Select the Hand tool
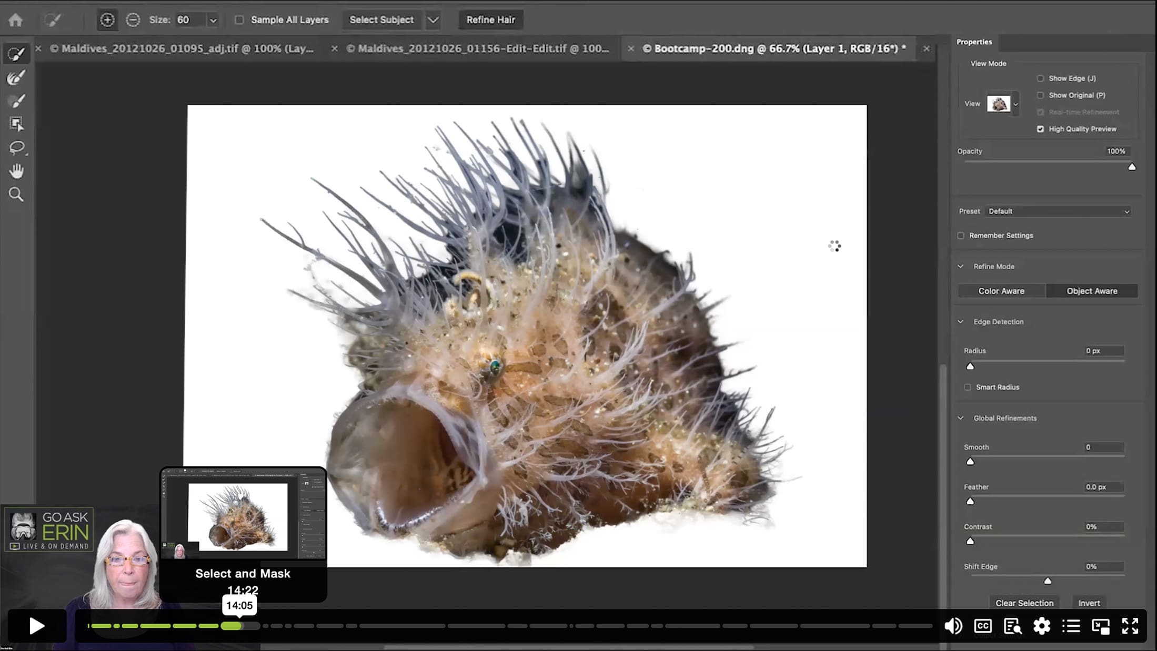 16,171
